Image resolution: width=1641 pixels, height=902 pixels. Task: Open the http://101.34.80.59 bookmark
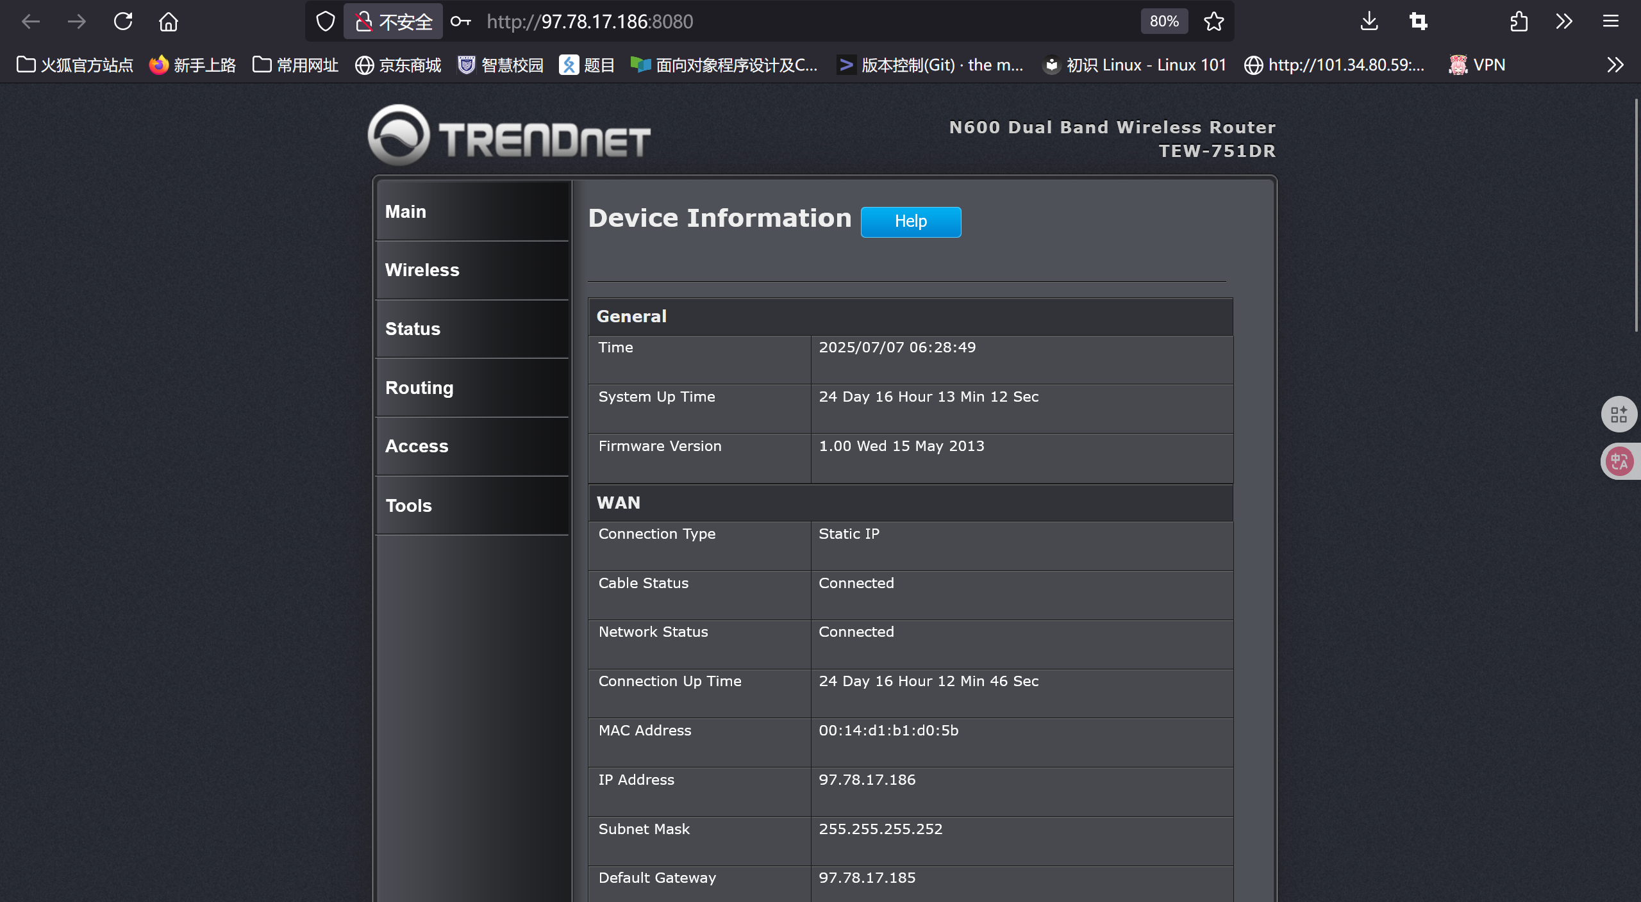[1334, 65]
